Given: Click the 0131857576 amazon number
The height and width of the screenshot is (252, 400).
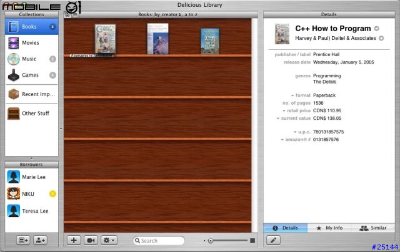Looking at the screenshot, I should [x=326, y=140].
